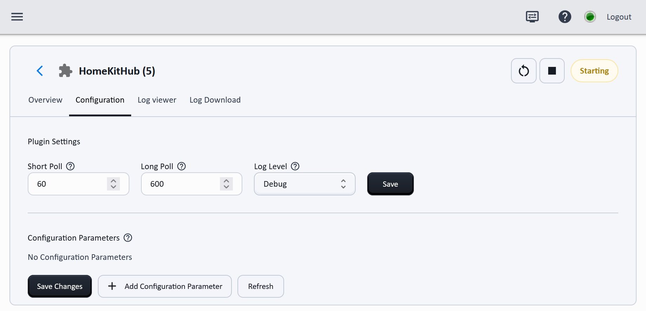
Task: Click the green connection status indicator
Action: tap(590, 16)
